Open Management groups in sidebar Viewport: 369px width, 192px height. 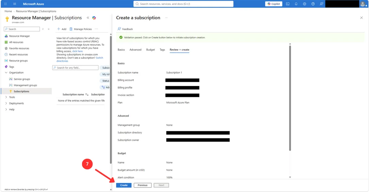25,85
